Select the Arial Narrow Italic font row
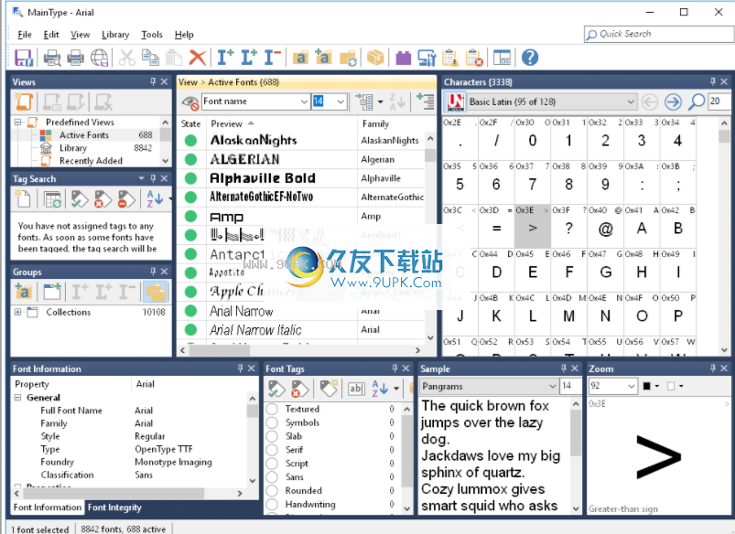The height and width of the screenshot is (534, 735). [300, 330]
